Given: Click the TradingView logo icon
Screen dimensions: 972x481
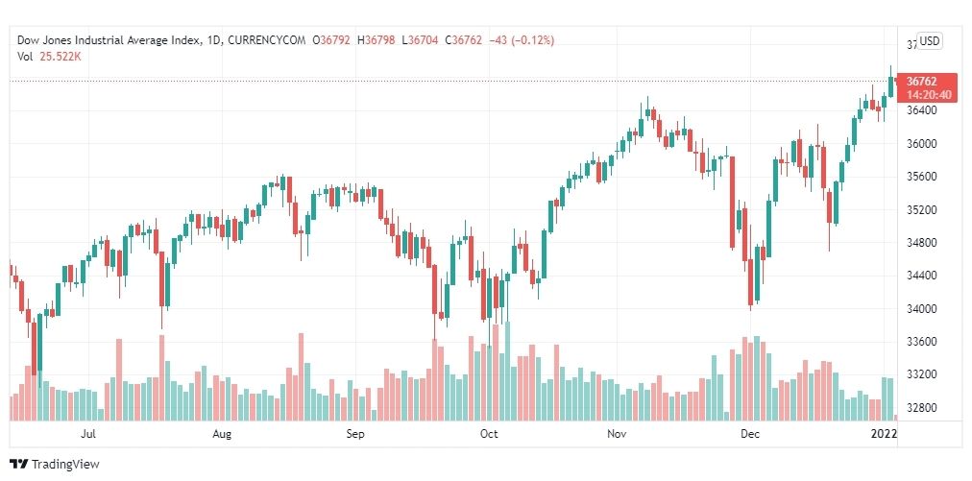Looking at the screenshot, I should point(19,464).
